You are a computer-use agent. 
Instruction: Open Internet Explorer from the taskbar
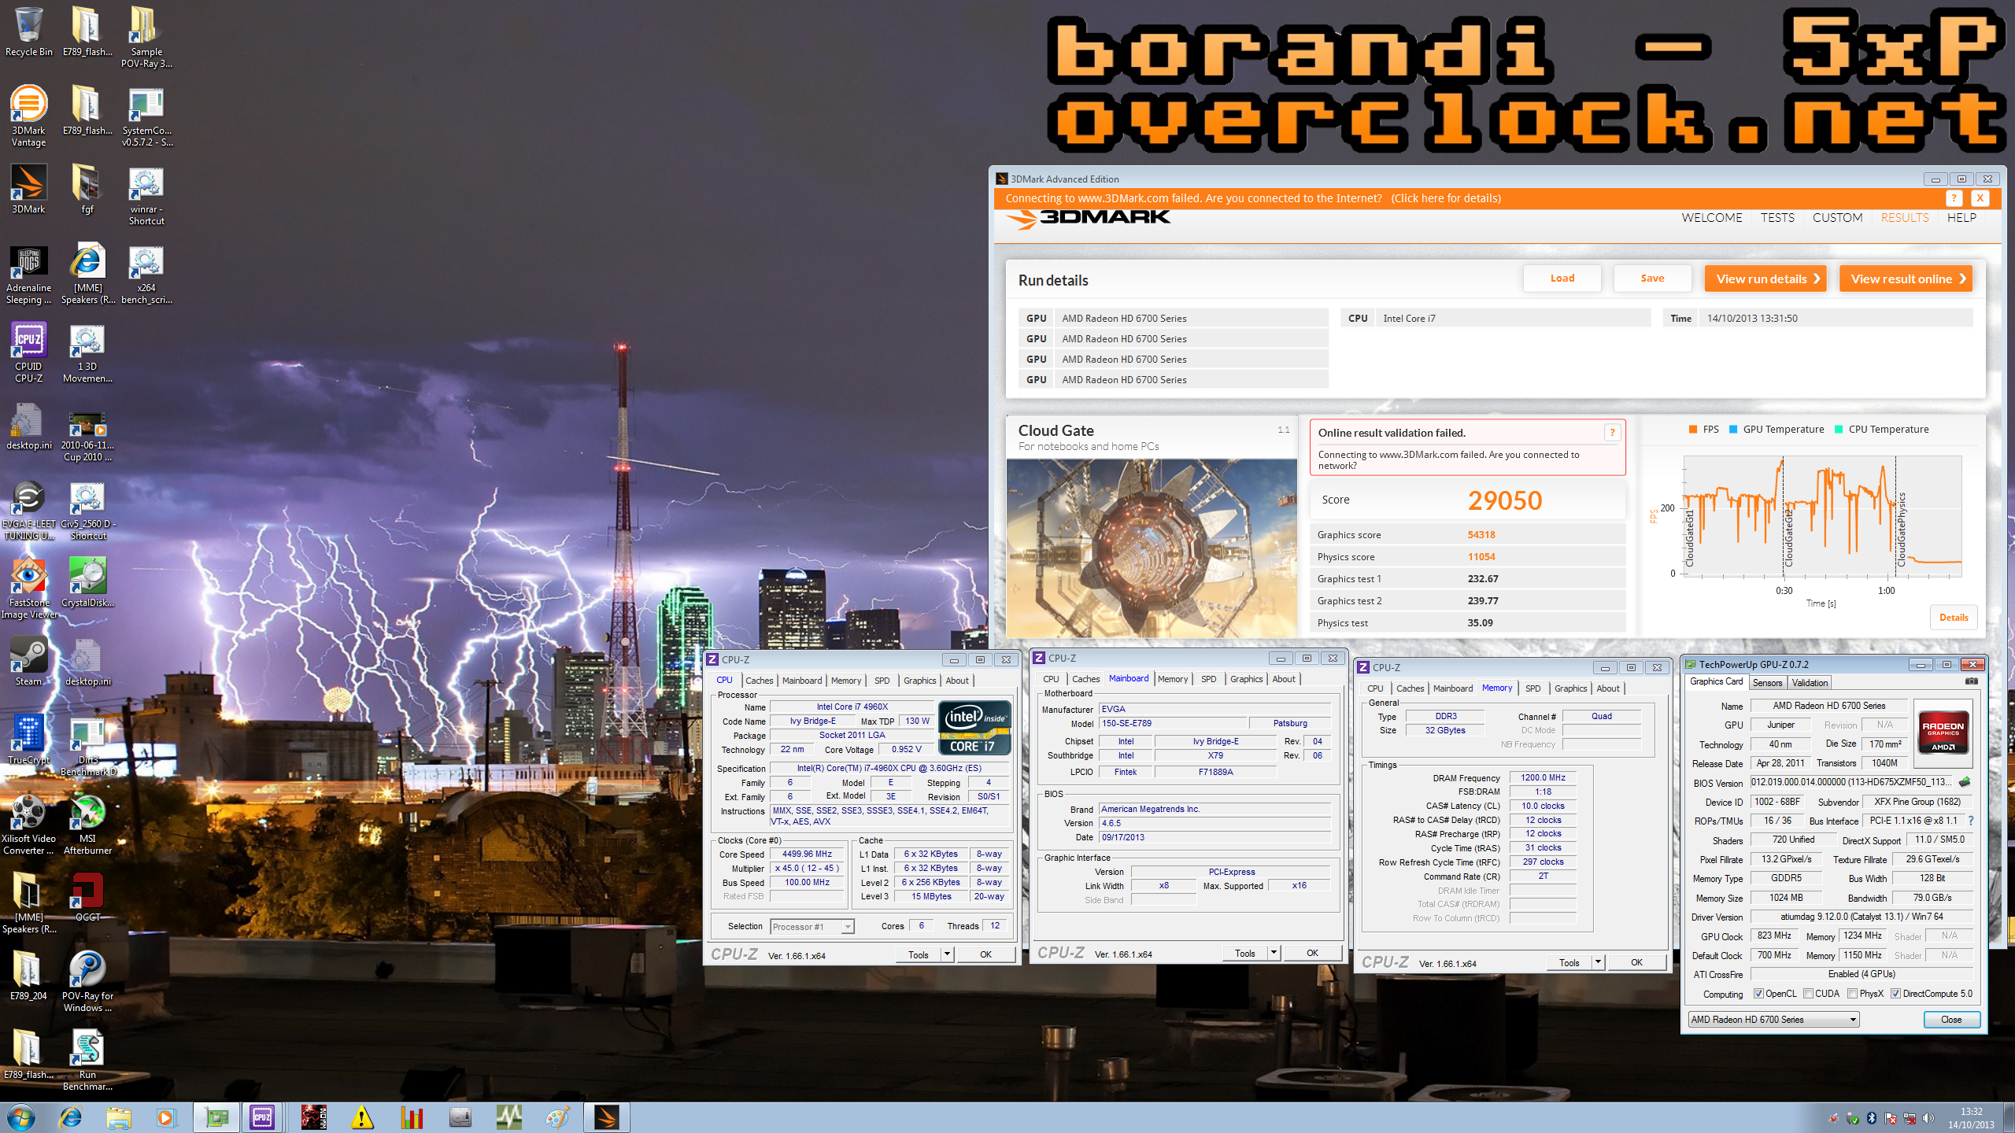(71, 1117)
